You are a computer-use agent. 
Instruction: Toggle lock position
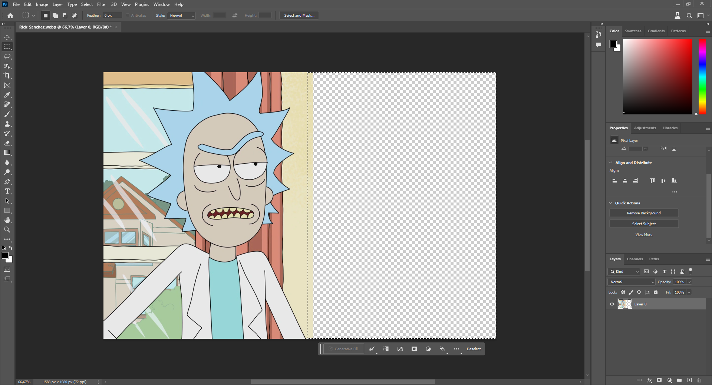(639, 292)
